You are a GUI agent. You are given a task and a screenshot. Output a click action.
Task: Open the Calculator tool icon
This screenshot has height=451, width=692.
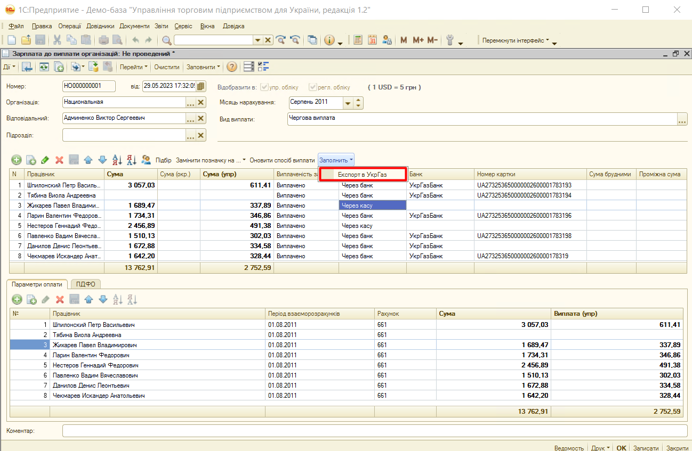[358, 40]
